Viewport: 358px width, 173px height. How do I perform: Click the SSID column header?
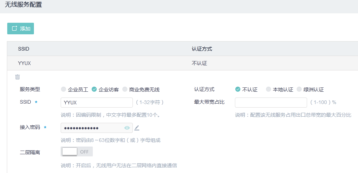point(23,49)
